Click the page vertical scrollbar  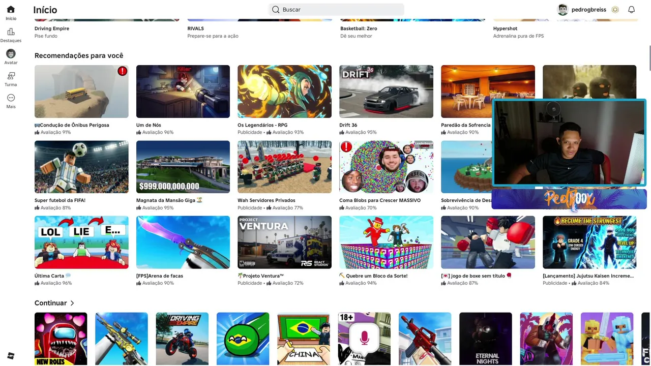pyautogui.click(x=649, y=58)
